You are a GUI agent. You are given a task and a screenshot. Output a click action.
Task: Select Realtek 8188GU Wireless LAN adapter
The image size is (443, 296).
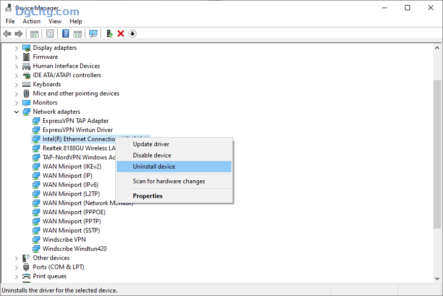79,148
